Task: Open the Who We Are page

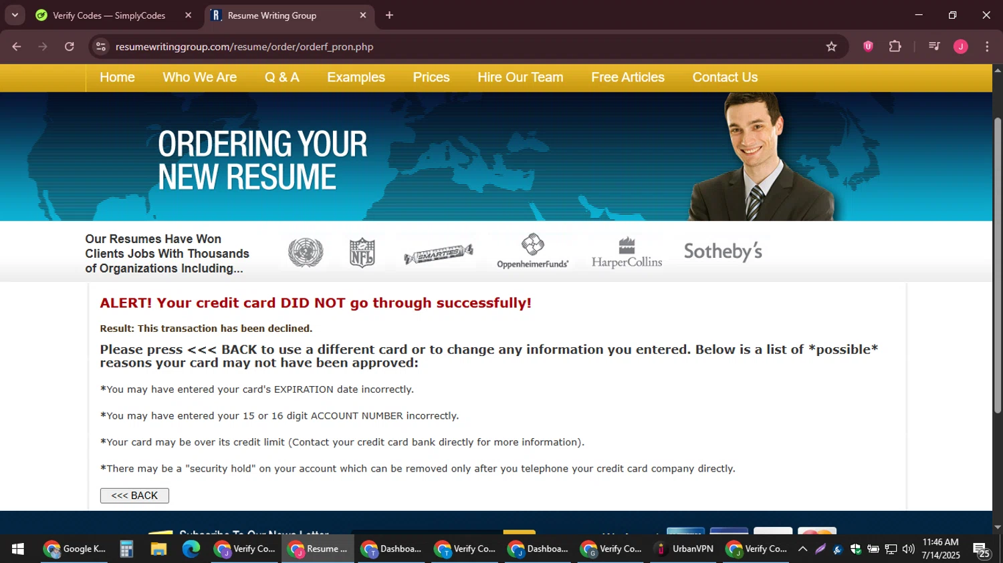Action: click(199, 77)
